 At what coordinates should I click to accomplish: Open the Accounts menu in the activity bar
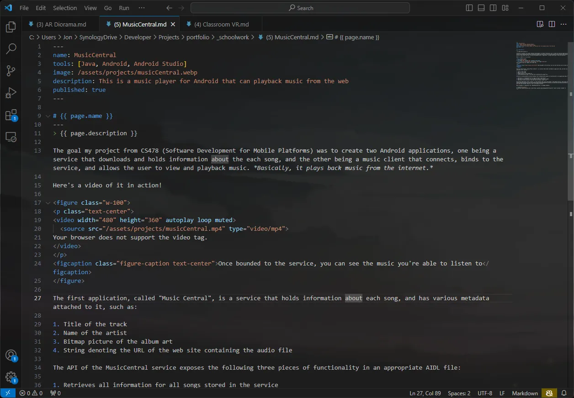[11, 356]
